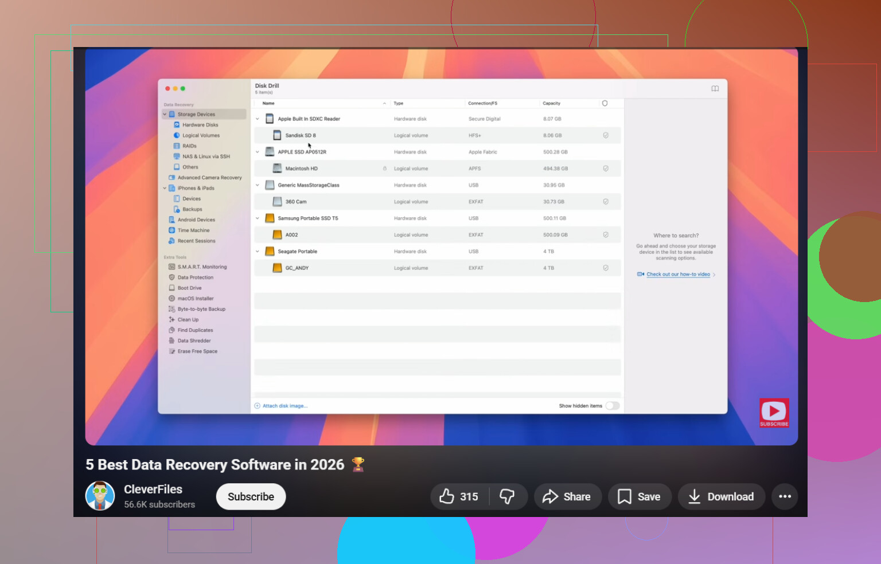Click the 'Secure Digital' connection cell
This screenshot has height=564, width=881.
click(485, 119)
